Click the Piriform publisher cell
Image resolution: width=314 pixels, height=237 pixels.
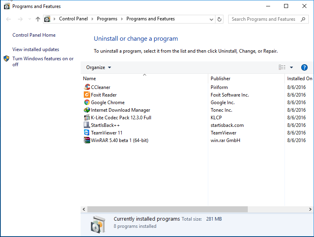pyautogui.click(x=219, y=87)
